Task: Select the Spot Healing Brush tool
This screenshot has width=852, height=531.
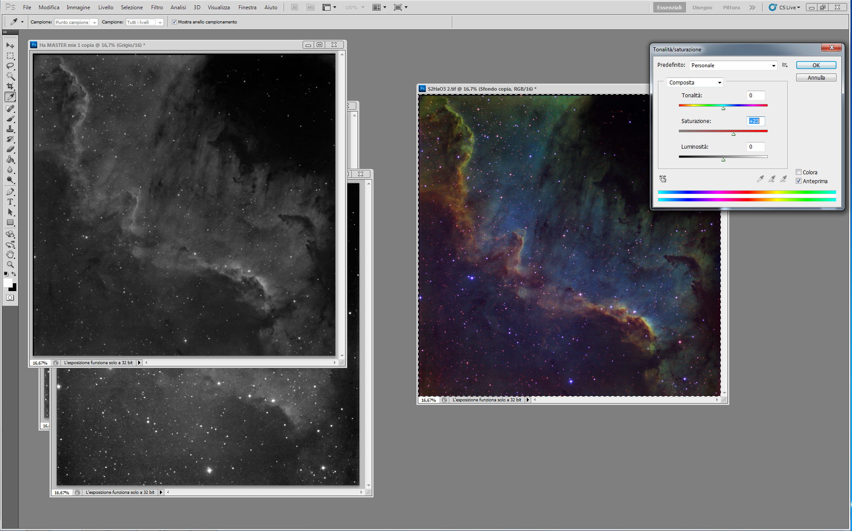Action: [x=10, y=108]
